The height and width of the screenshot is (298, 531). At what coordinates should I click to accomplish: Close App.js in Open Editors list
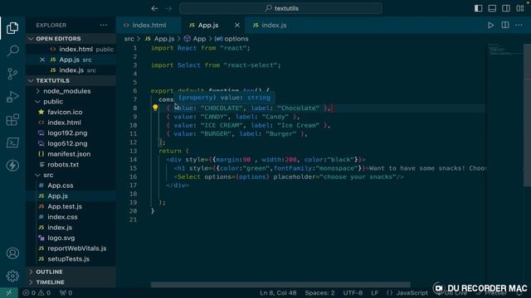point(42,60)
